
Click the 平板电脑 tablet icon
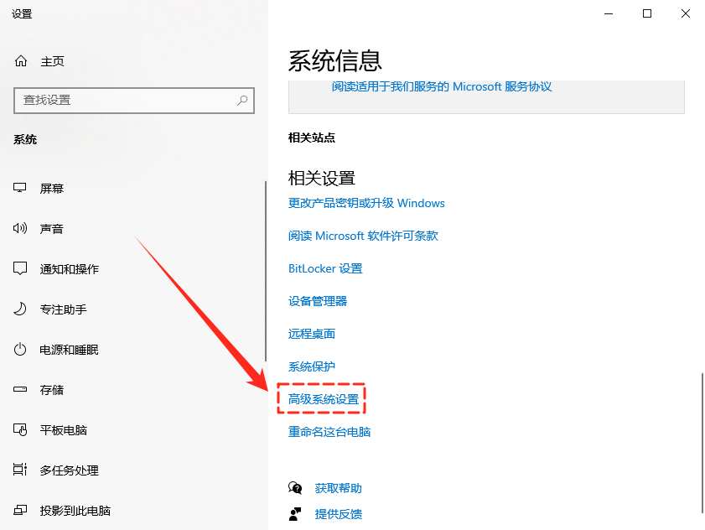(x=20, y=429)
